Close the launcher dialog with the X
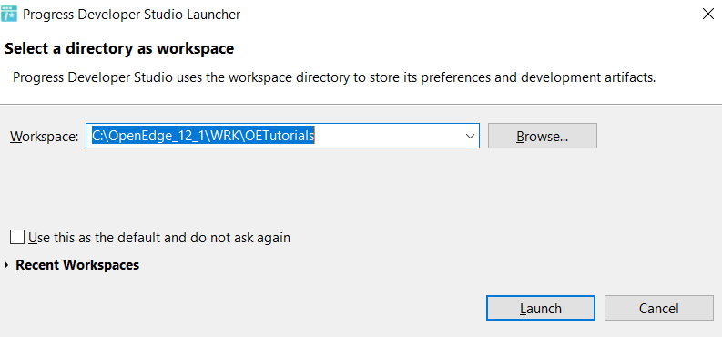722x337 pixels. [x=708, y=15]
